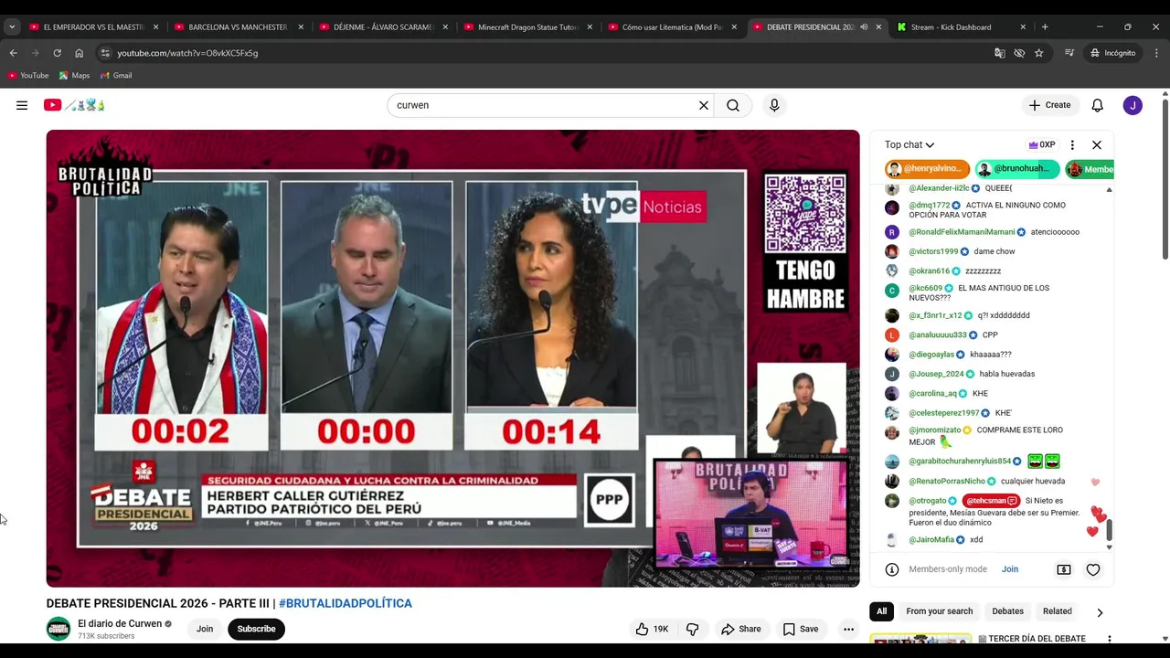Show next filter chips arrow
Image resolution: width=1170 pixels, height=658 pixels.
tap(1100, 611)
